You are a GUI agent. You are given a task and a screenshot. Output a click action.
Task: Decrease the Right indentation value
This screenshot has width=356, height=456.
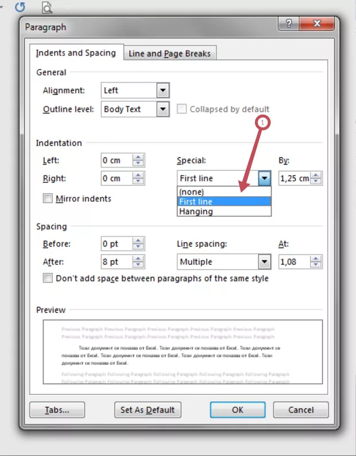click(138, 181)
